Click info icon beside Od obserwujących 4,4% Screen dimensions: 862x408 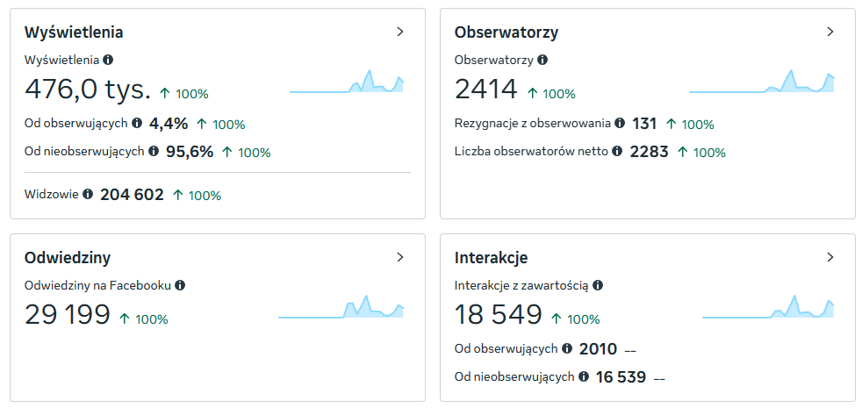(137, 123)
